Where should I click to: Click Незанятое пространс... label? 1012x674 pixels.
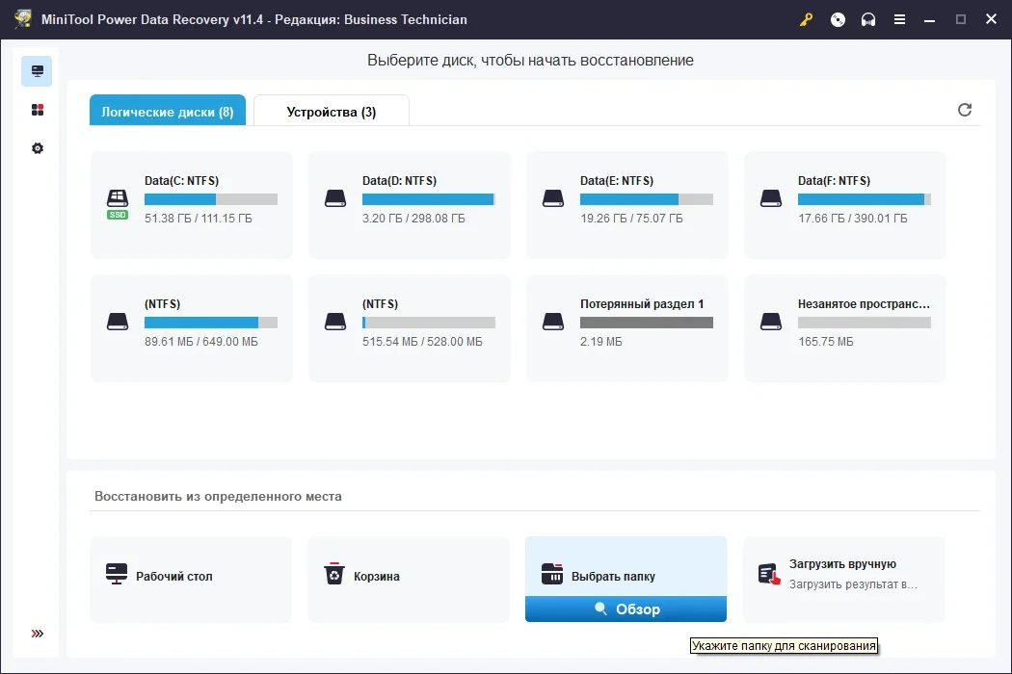click(864, 304)
